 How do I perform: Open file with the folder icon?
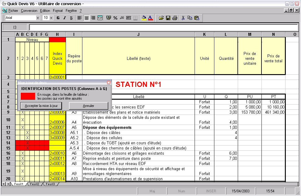161,18
